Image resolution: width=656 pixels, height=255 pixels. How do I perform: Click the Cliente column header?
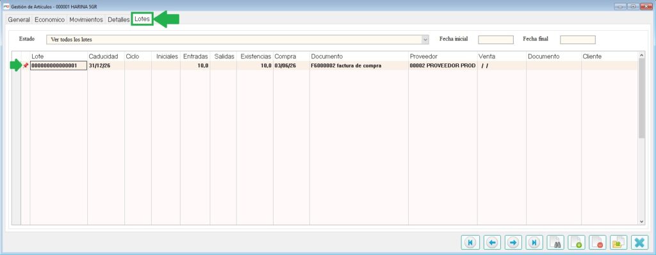pyautogui.click(x=609, y=56)
